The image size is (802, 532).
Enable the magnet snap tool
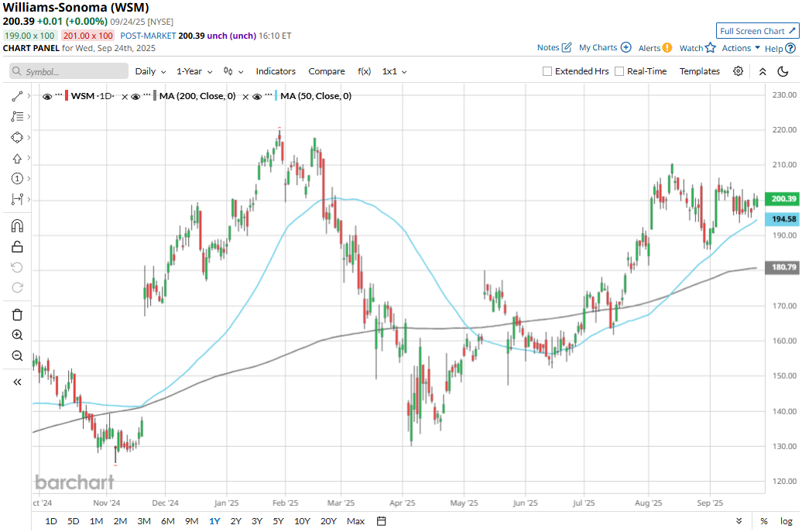[17, 226]
